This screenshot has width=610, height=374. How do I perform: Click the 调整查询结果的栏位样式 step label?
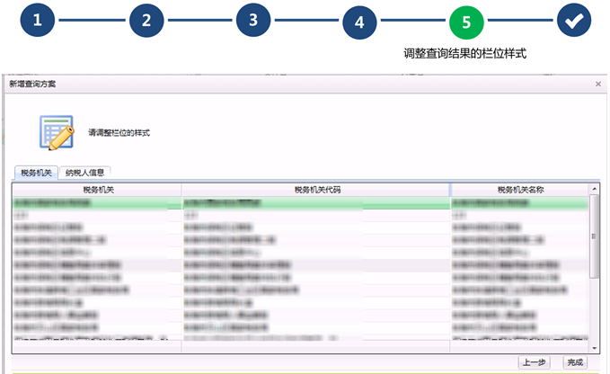464,54
